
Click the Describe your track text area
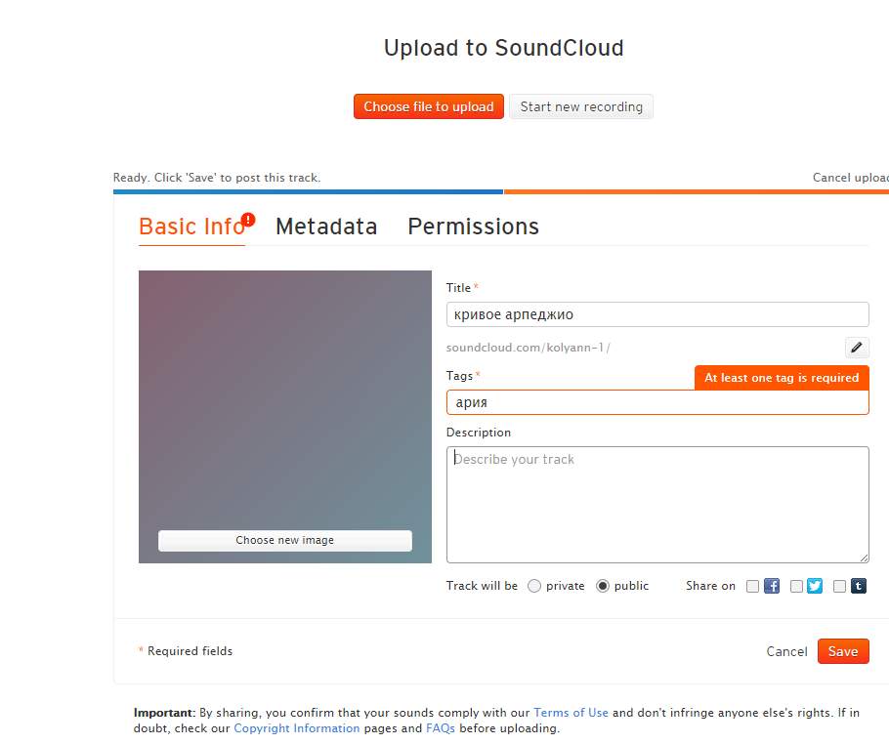point(657,505)
